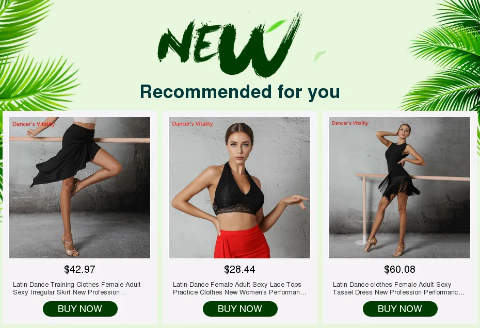Screen dimensions: 480x328
Task: Click BUY NOW under the $28.44 lace top
Action: tap(240, 309)
